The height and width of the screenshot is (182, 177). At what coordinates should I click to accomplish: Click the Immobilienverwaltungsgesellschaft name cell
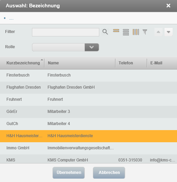click(x=80, y=148)
